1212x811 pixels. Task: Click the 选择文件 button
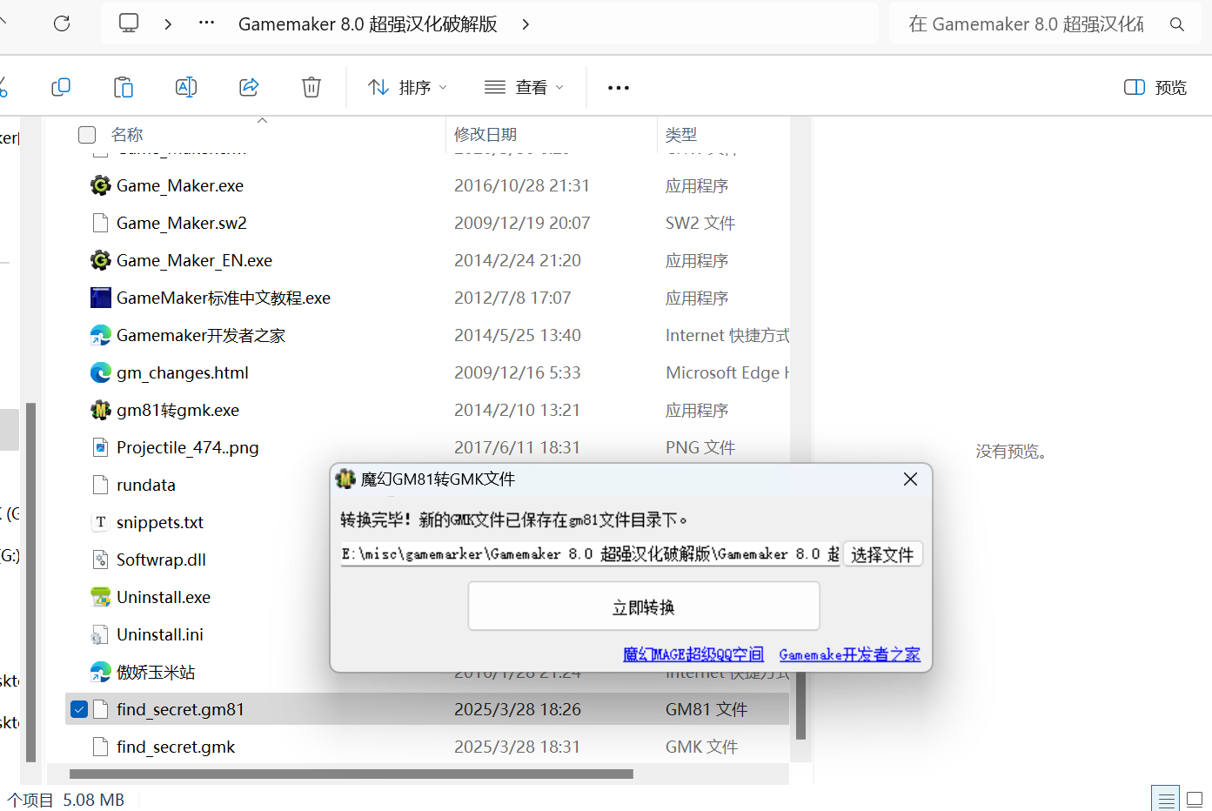[x=882, y=554]
